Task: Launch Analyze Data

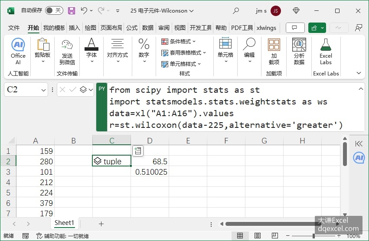Action: click(299, 52)
